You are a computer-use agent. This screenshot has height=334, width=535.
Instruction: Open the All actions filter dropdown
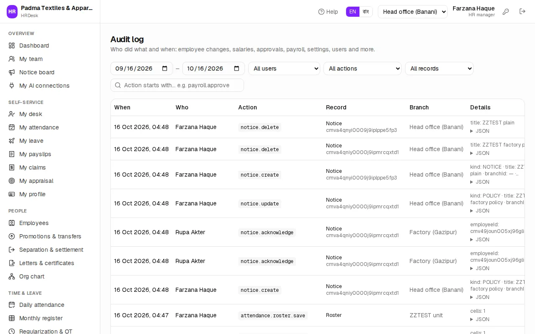pyautogui.click(x=362, y=68)
